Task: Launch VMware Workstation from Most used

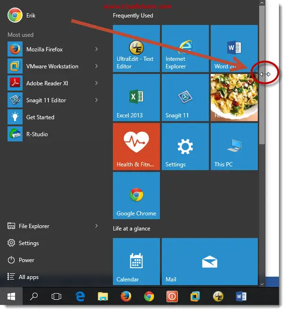Action: point(54,66)
